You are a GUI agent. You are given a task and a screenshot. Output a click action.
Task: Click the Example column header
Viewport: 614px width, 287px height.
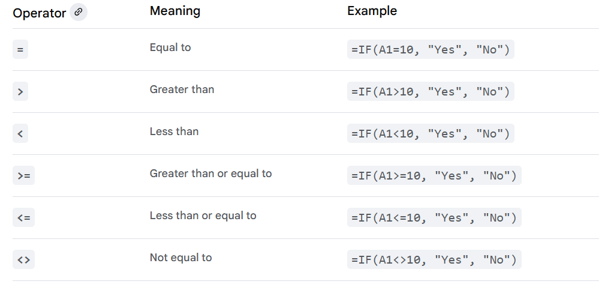(372, 11)
